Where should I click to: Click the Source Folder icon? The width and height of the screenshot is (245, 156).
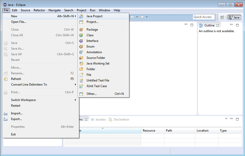pyautogui.click(x=81, y=58)
